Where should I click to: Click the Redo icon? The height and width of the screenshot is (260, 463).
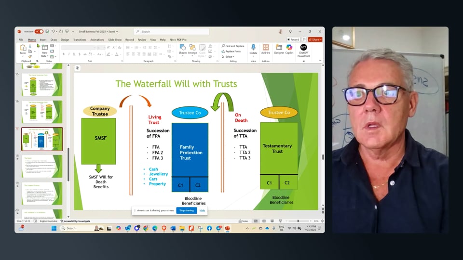(x=61, y=32)
